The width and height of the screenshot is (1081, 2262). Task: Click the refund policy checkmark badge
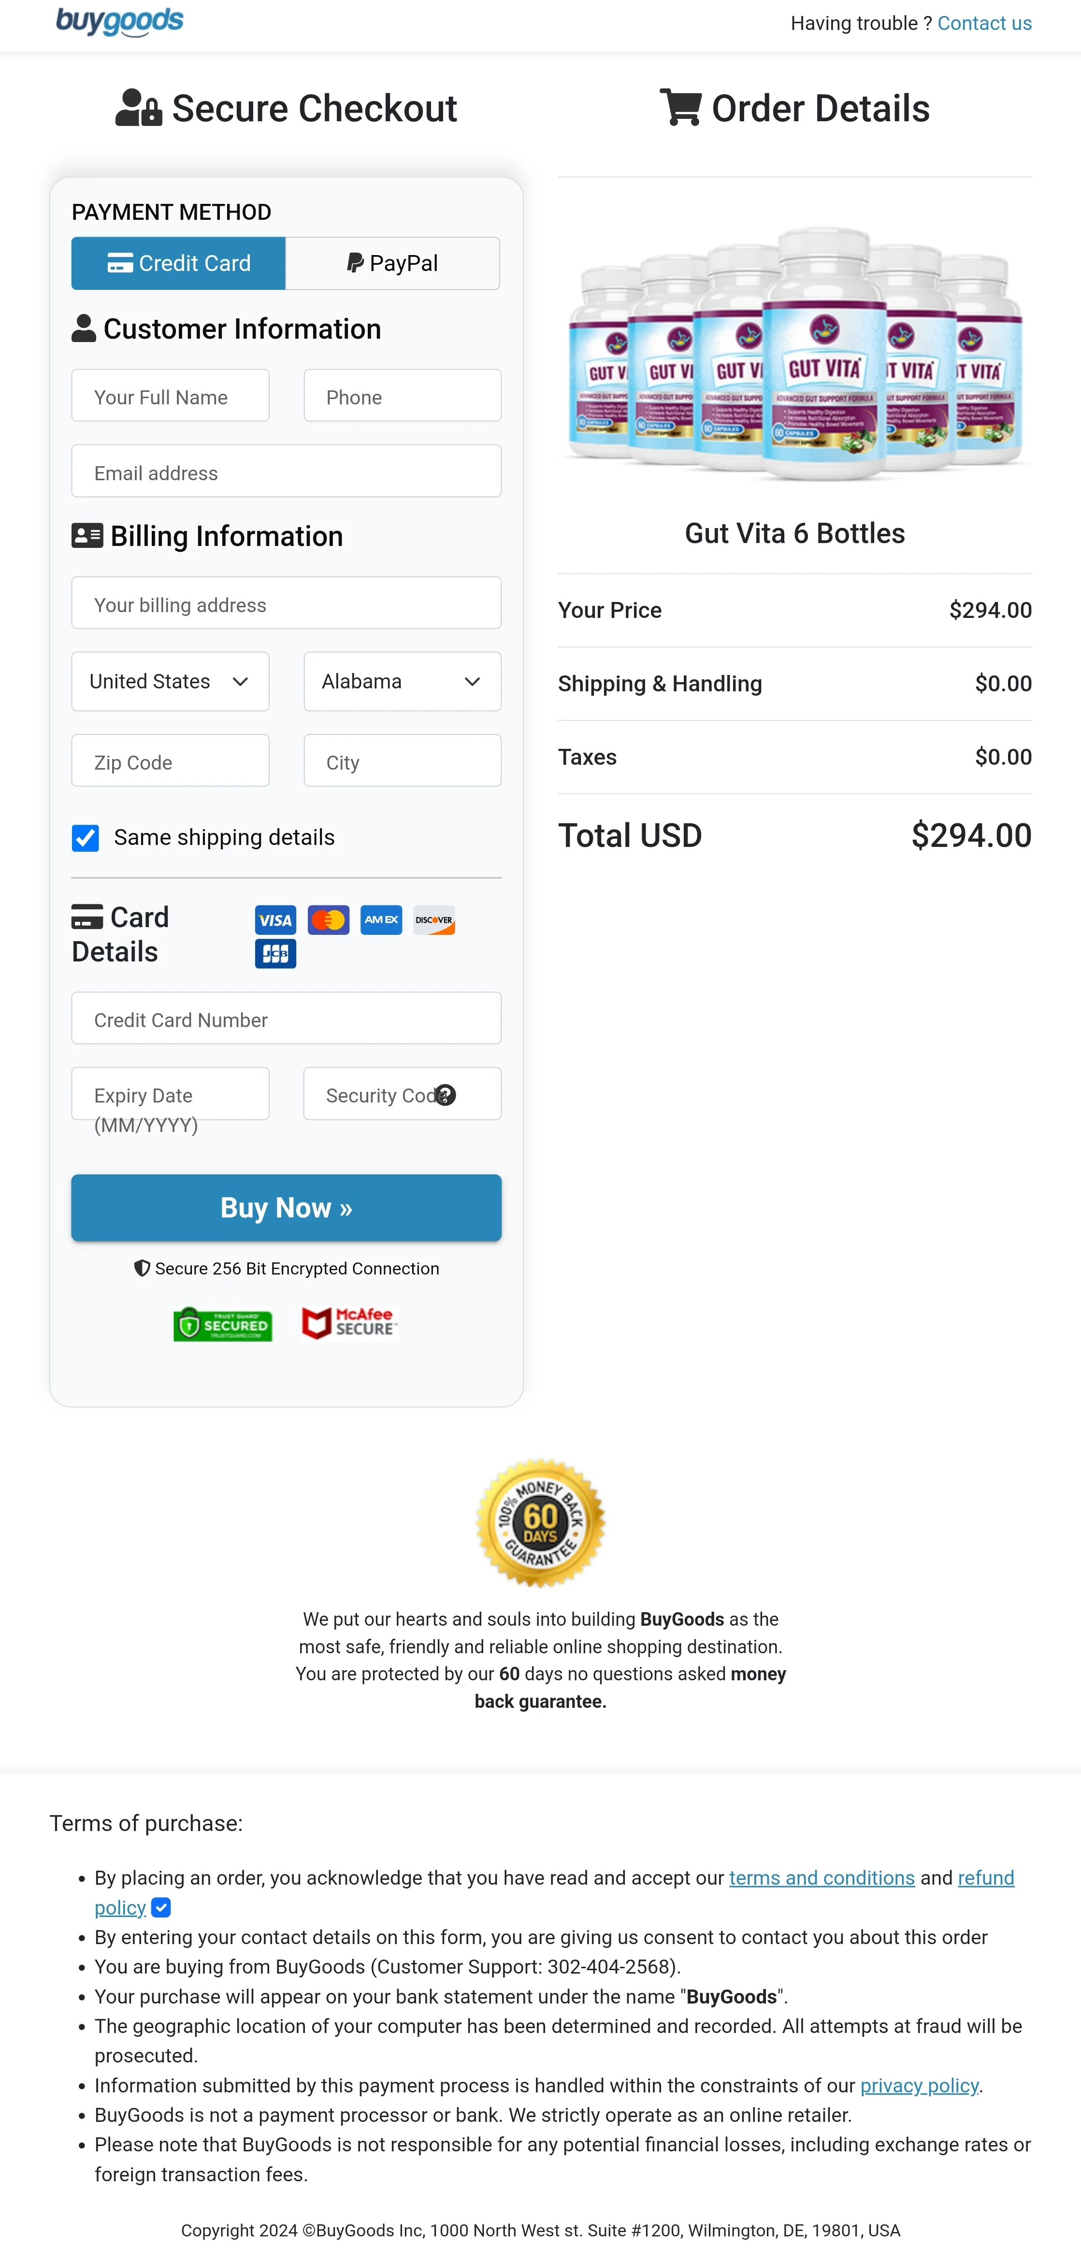(x=161, y=1907)
